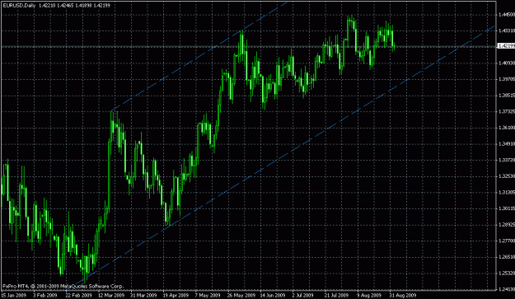Click the 15 Jan 2009 date label
The image size is (515, 299).
[13, 296]
